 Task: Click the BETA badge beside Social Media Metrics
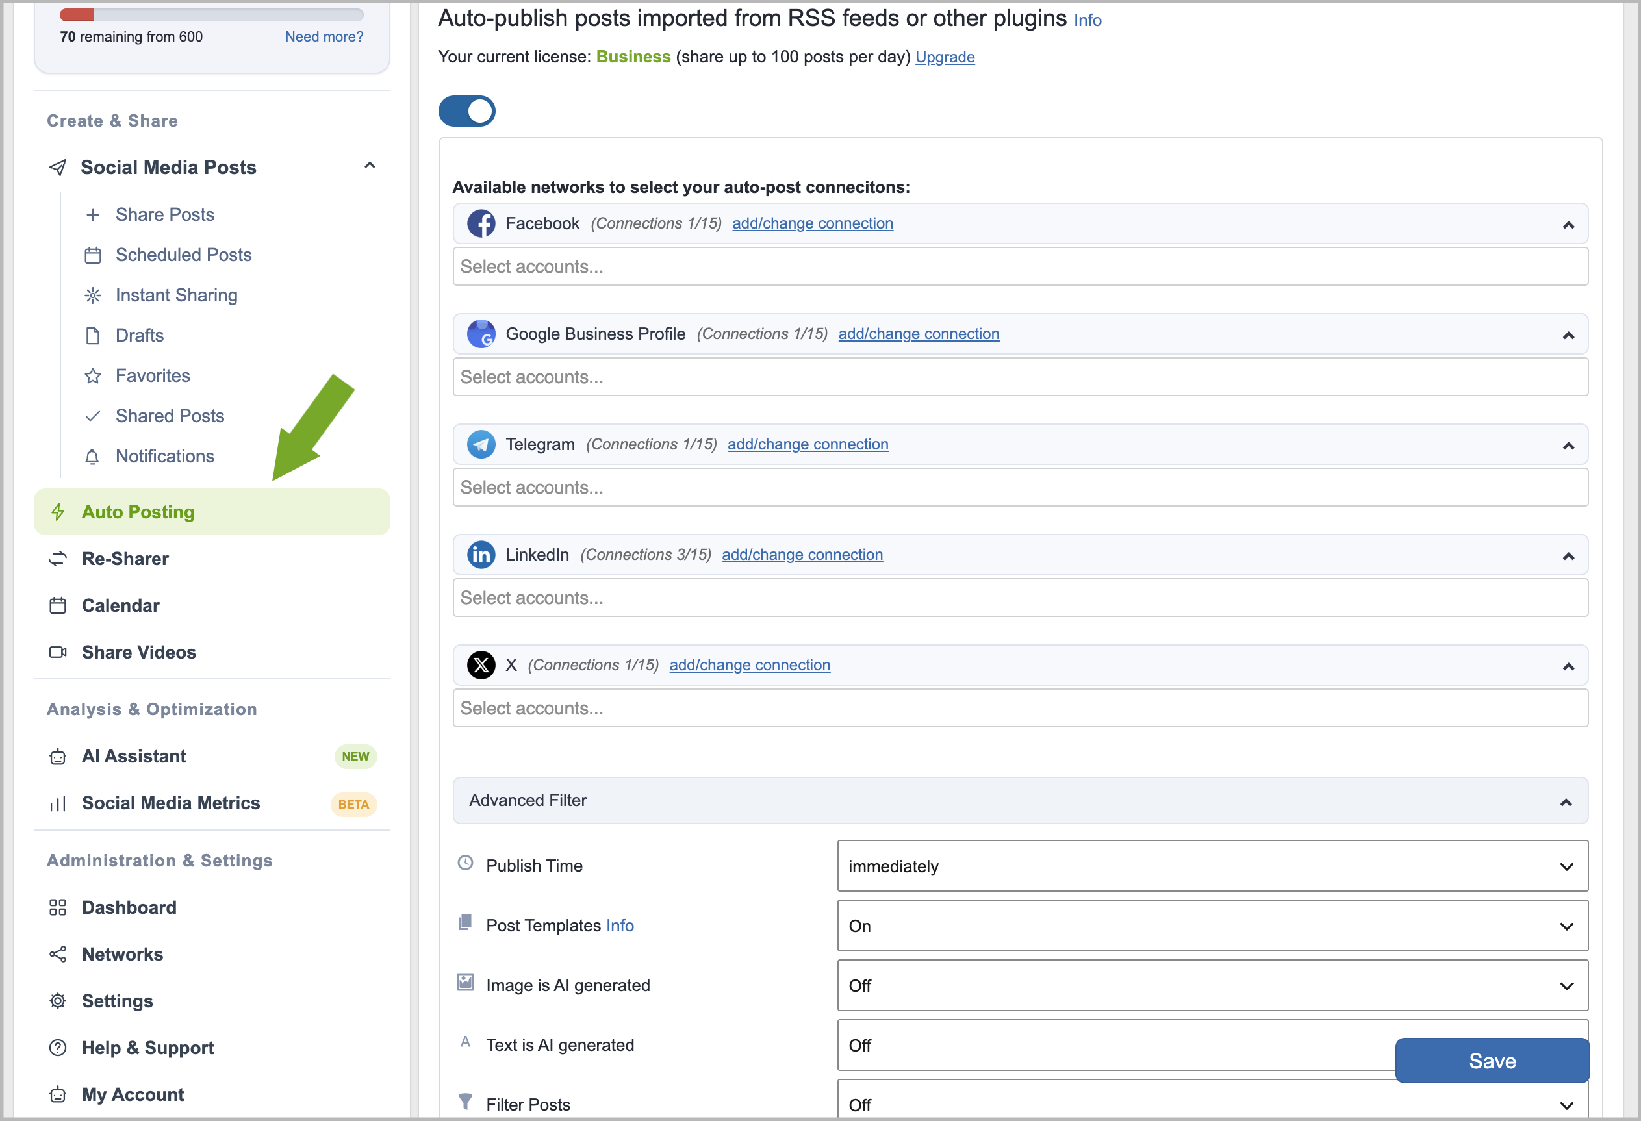[x=353, y=805]
